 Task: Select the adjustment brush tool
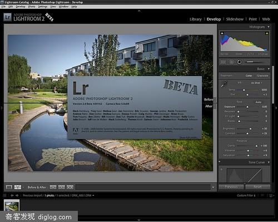(254, 62)
